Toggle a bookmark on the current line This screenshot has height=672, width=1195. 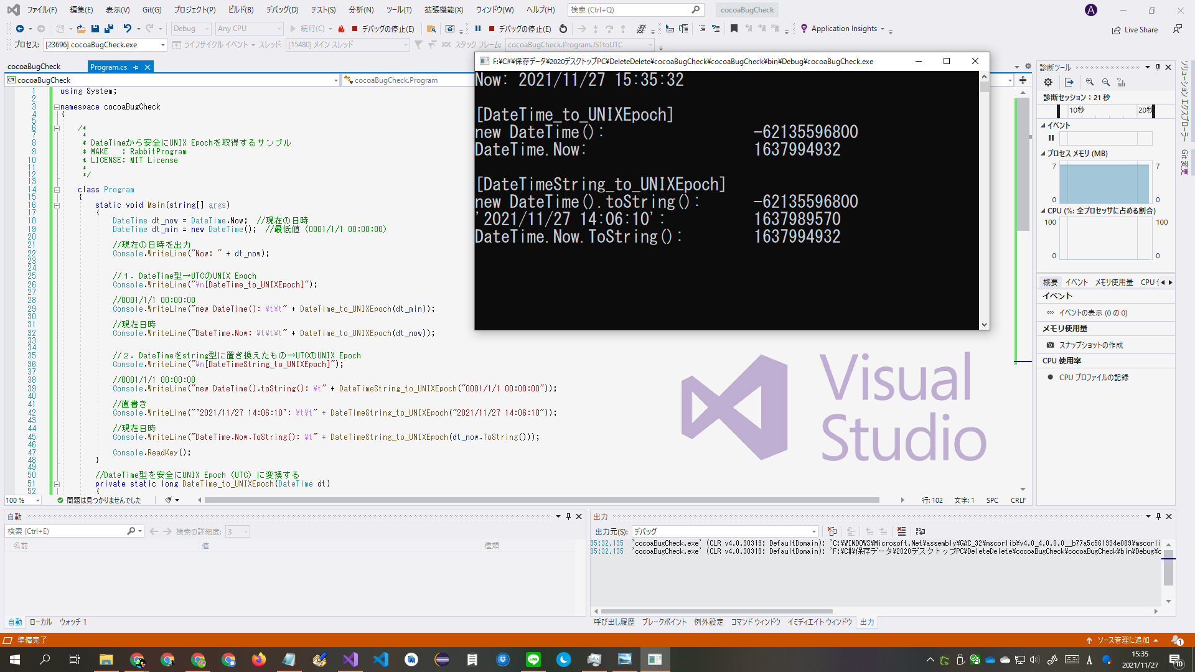click(734, 29)
